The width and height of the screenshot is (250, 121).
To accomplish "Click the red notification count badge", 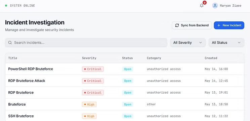I will pos(205,3).
